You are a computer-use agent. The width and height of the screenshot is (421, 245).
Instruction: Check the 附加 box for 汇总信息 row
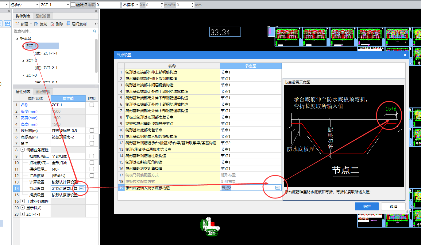(92, 175)
